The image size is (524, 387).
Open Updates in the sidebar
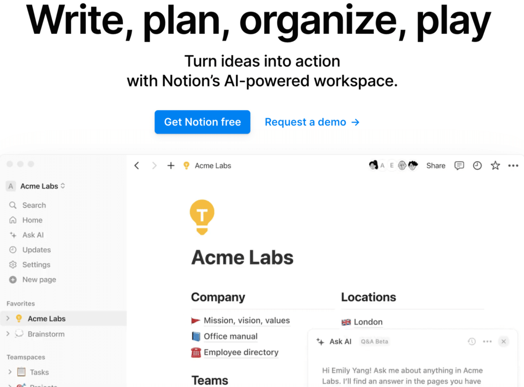click(36, 250)
